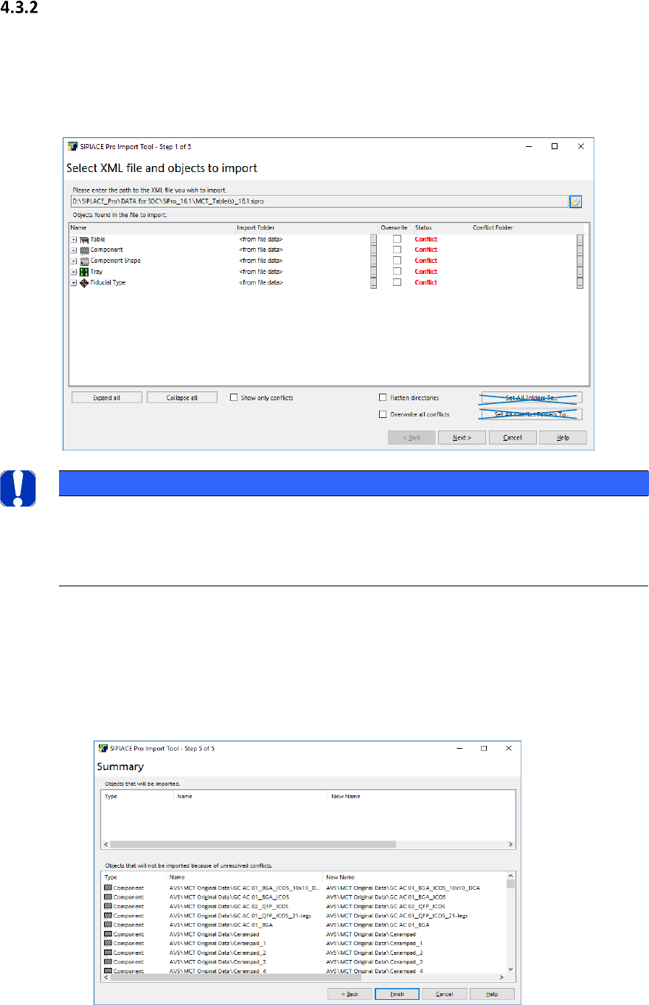
Task: Enable the Flatten directories checkbox
Action: pos(383,397)
